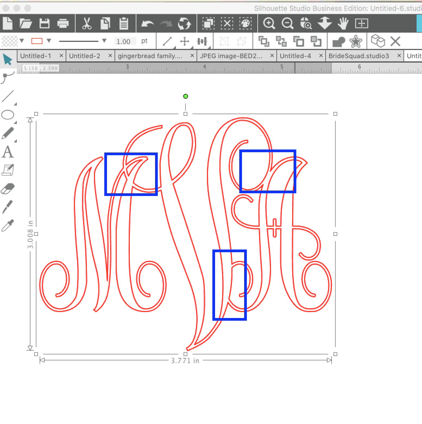Click the Save document button
The width and height of the screenshot is (422, 424).
tap(44, 23)
